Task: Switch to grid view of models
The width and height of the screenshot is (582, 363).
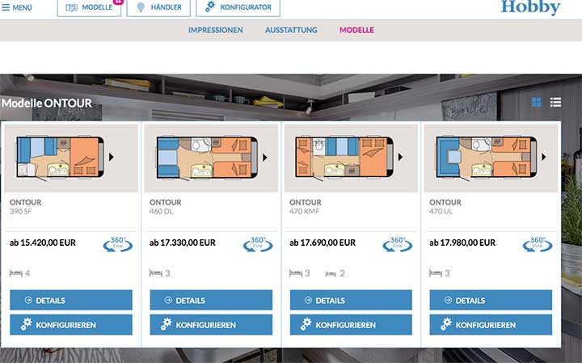Action: pyautogui.click(x=537, y=102)
